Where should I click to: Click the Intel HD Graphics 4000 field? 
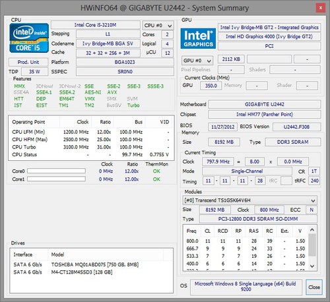[269, 37]
